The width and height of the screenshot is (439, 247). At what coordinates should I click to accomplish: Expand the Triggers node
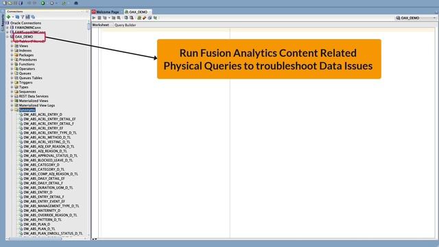(x=12, y=82)
